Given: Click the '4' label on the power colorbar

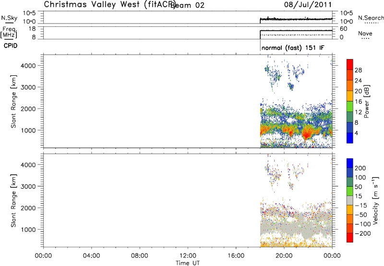Looking at the screenshot, I should pos(356,133).
